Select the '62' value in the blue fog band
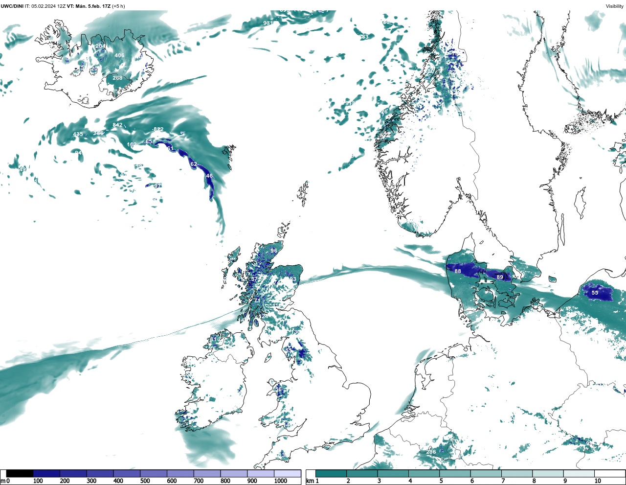This screenshot has width=626, height=485. pos(194,164)
